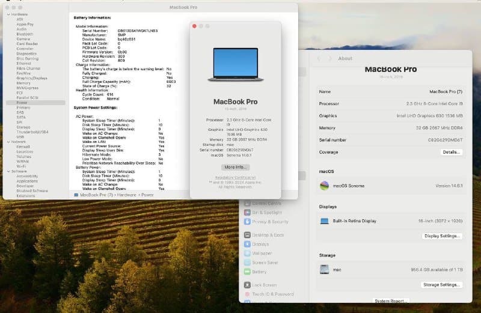Image resolution: width=481 pixels, height=313 pixels.
Task: Open Display Settings… button
Action: (x=442, y=236)
